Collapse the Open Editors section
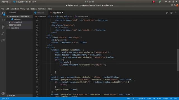Viewport: 179px width, 100px height. [8, 16]
